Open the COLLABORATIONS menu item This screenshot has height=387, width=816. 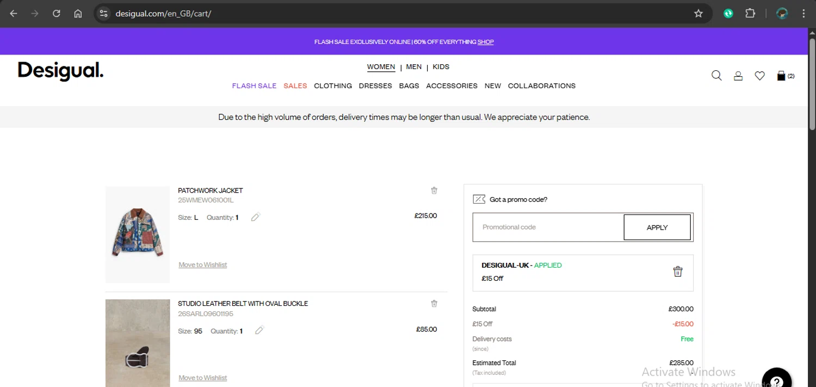[x=542, y=86]
